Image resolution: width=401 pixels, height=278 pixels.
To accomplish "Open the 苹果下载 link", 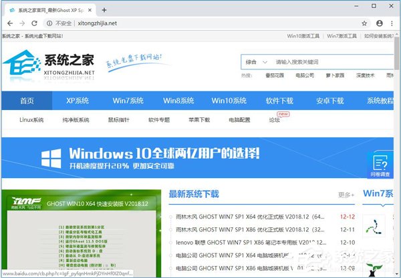I will 199,120.
